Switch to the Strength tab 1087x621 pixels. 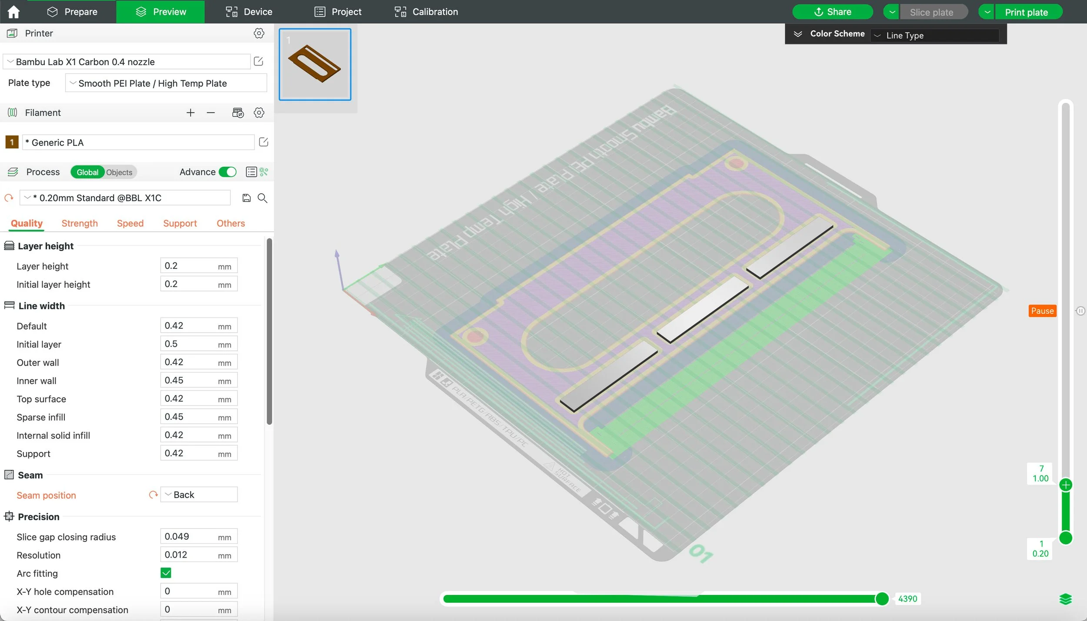(x=80, y=223)
